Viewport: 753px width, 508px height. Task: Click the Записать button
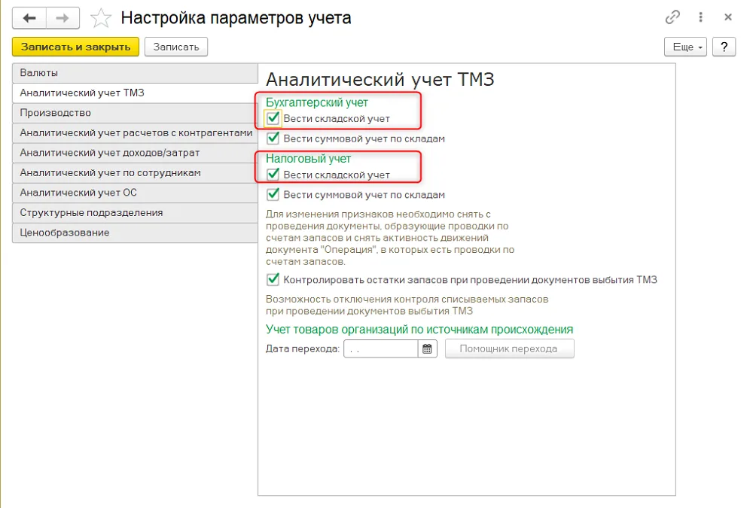(175, 47)
